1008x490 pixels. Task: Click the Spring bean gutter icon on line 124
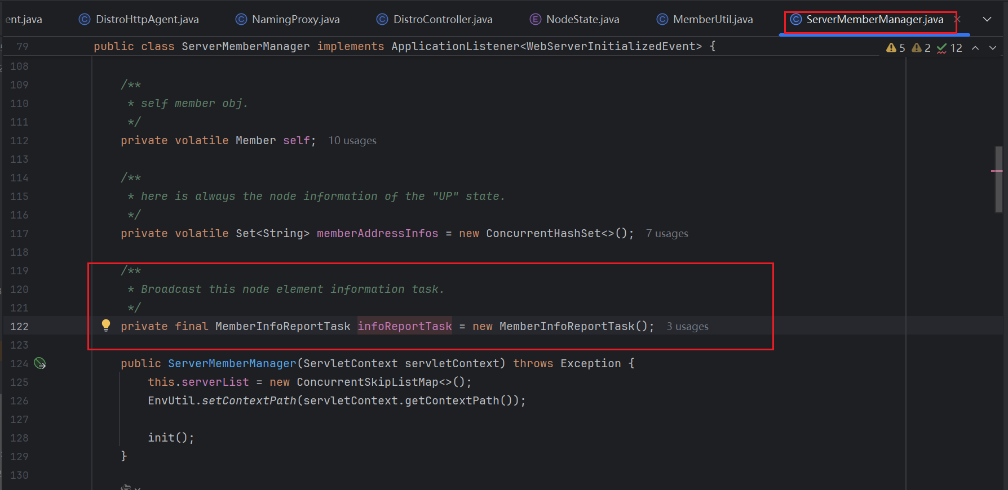tap(40, 363)
